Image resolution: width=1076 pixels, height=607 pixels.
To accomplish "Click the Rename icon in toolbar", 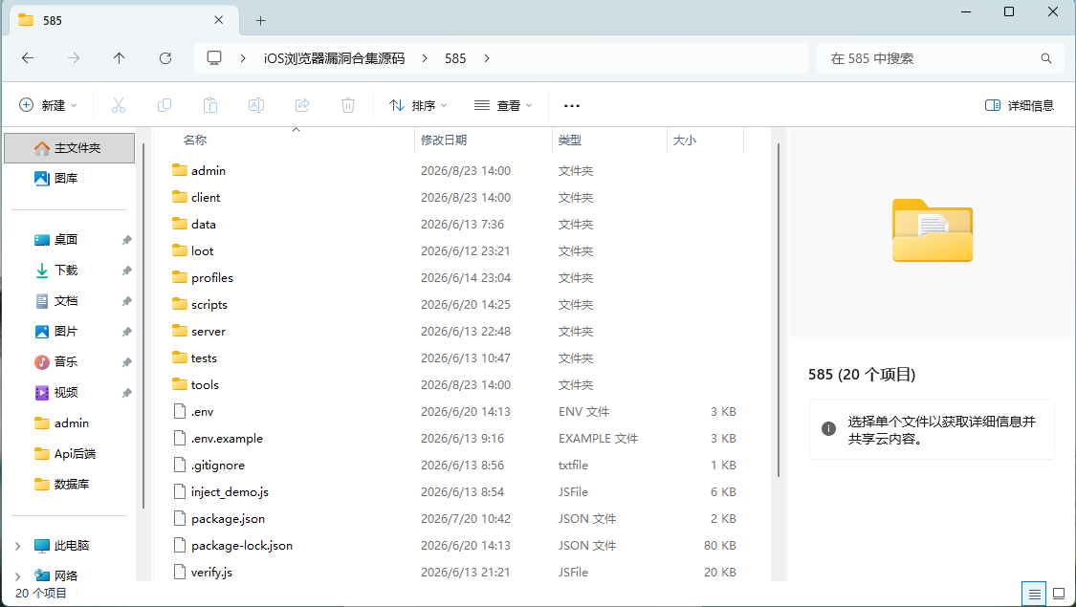I will (256, 105).
